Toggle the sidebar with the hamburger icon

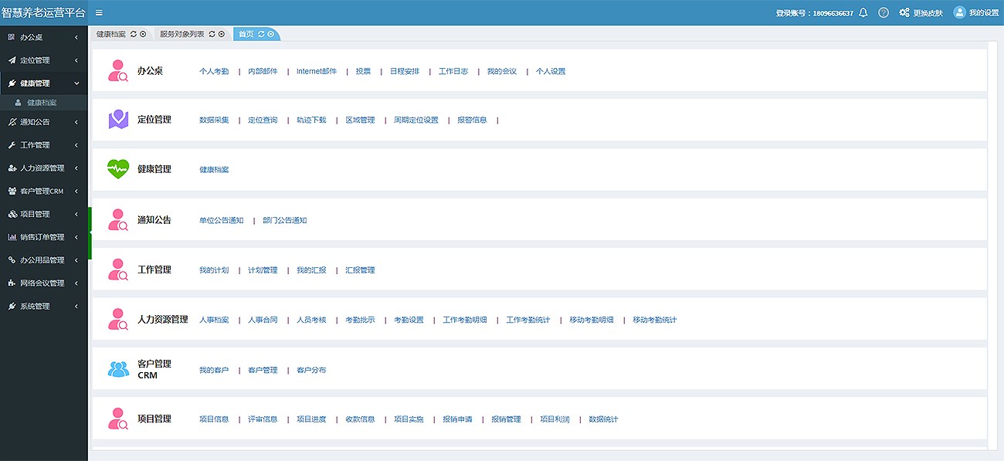click(x=99, y=13)
